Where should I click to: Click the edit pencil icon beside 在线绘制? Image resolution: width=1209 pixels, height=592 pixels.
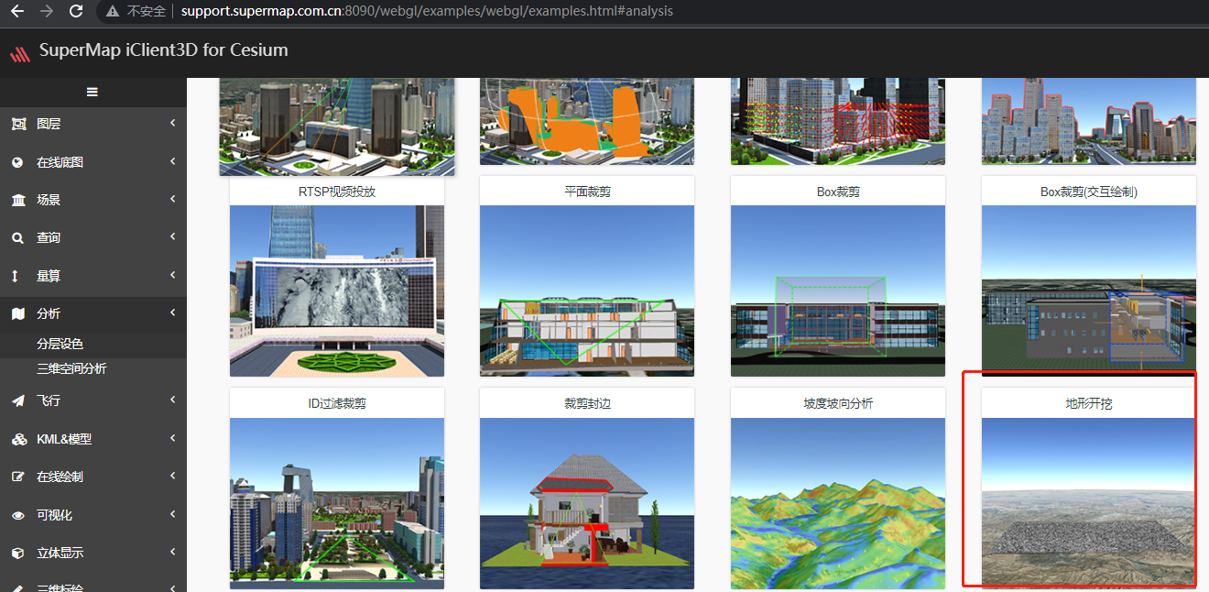click(18, 477)
